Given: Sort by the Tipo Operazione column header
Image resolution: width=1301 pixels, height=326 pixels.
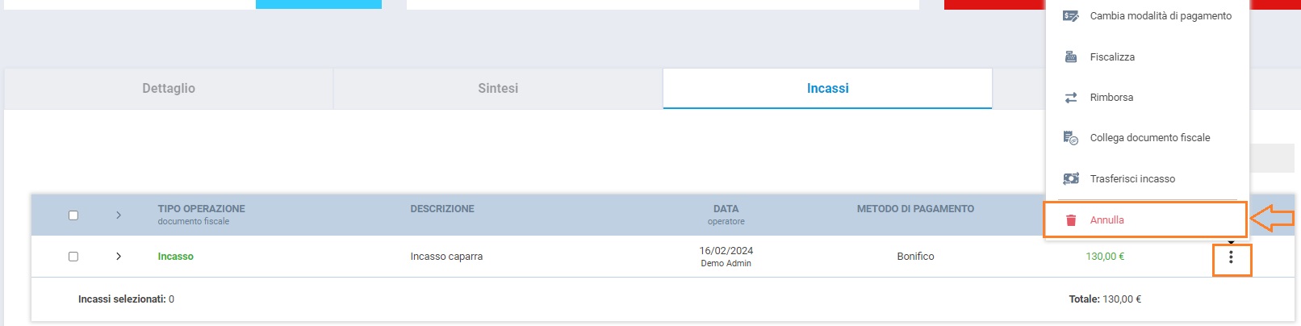Looking at the screenshot, I should [202, 209].
